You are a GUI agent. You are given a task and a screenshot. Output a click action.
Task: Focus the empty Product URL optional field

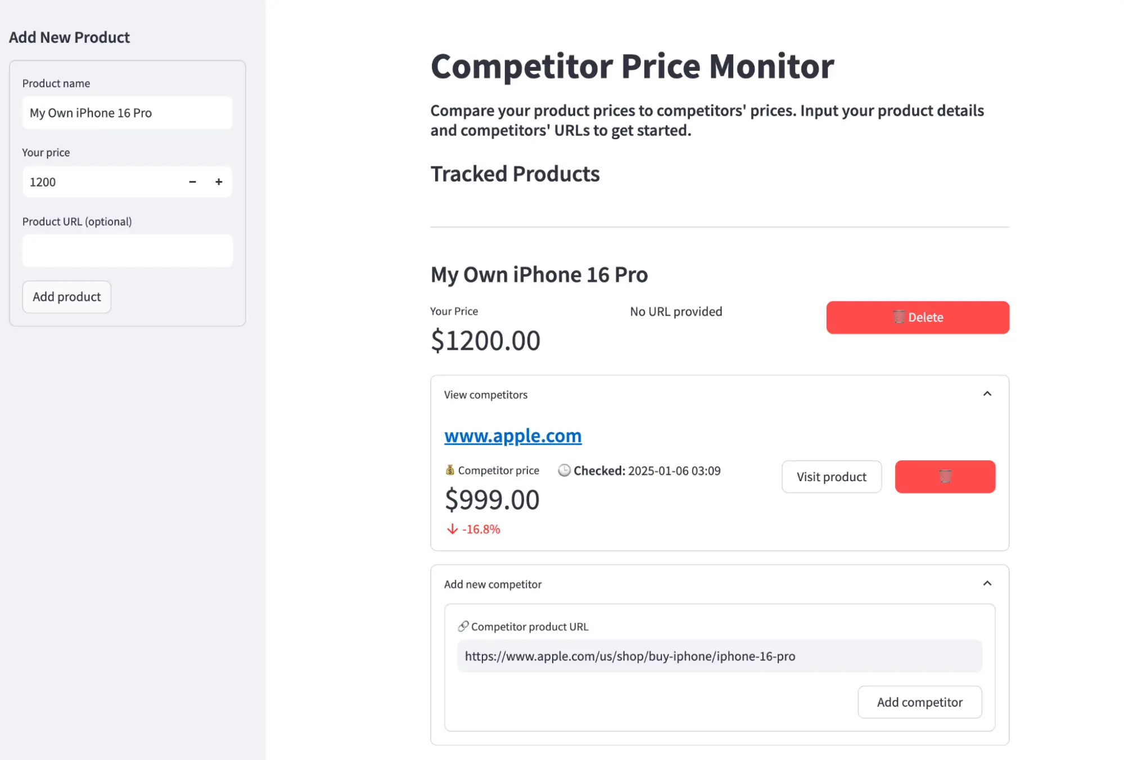(x=127, y=250)
